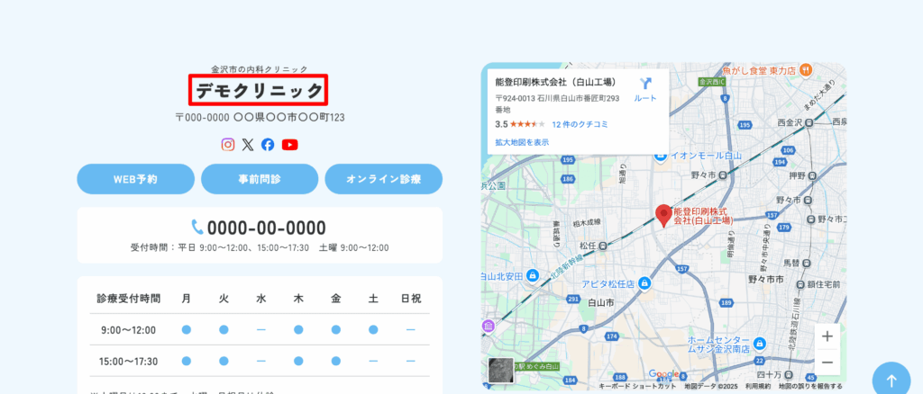Click the デモクリニック clinic title

259,90
